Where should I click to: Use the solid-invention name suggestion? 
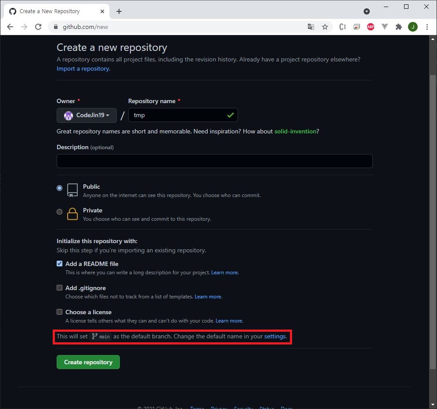point(295,131)
